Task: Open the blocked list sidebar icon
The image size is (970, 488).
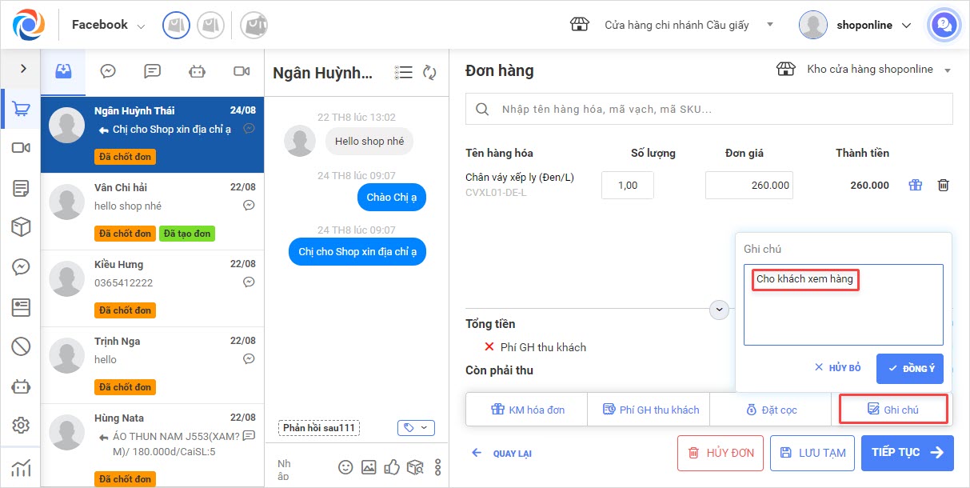Action: (x=22, y=346)
